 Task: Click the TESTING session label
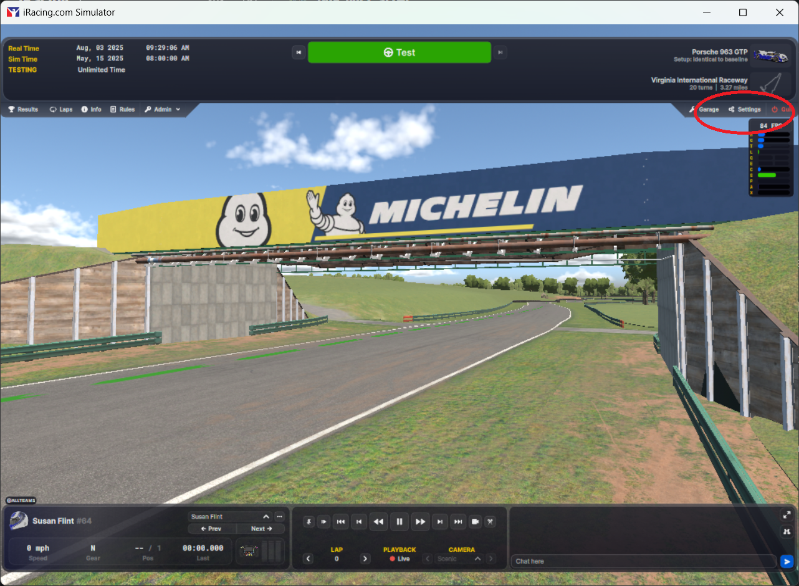click(22, 70)
